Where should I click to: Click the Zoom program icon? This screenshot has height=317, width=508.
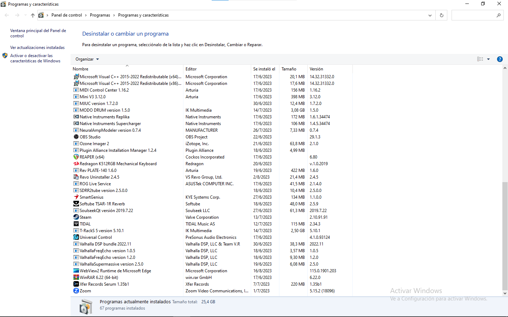[x=76, y=291]
